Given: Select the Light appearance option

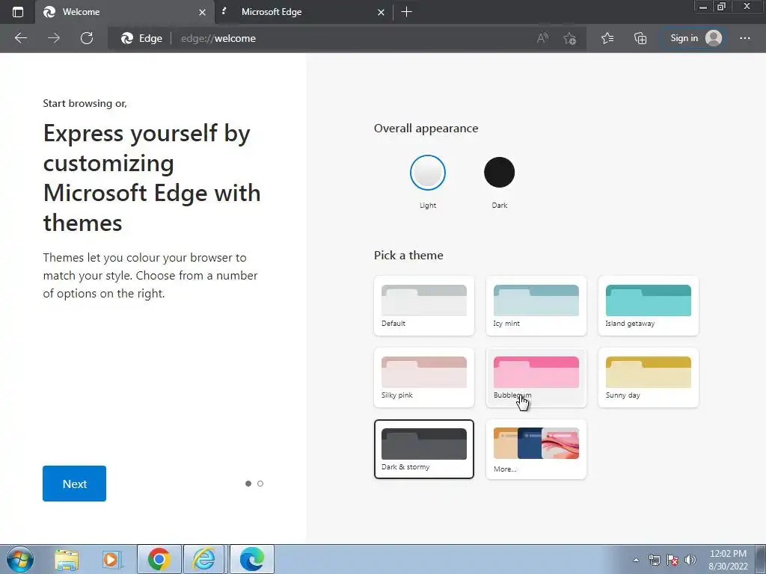Looking at the screenshot, I should click(x=427, y=173).
